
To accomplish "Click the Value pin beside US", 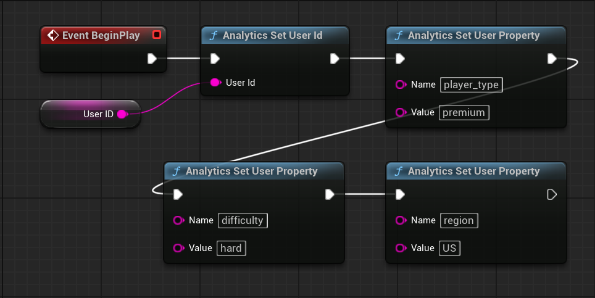I will click(x=401, y=248).
